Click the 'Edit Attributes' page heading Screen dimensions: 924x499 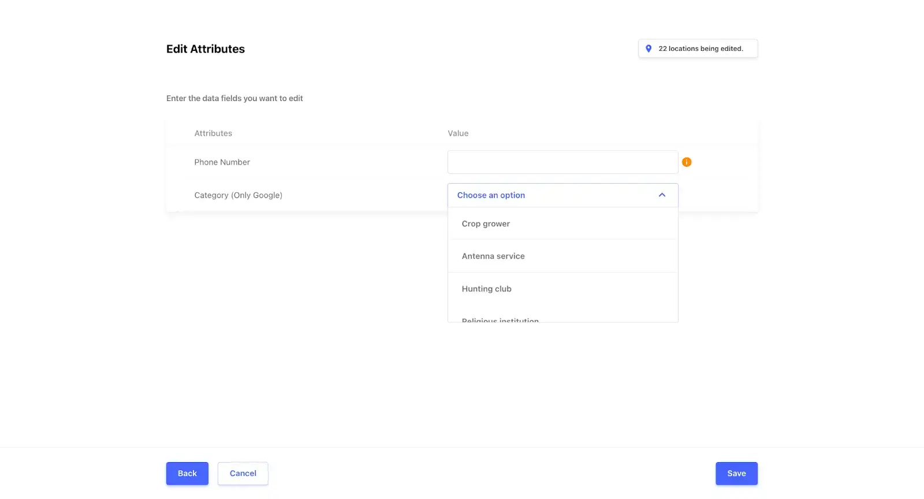coord(206,49)
